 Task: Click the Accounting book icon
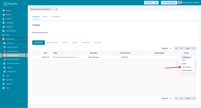coord(4,39)
